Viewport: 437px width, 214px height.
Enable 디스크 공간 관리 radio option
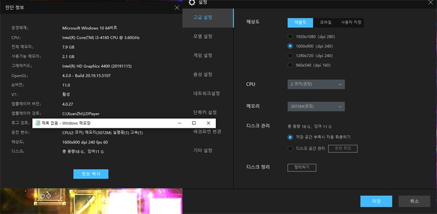coord(290,148)
